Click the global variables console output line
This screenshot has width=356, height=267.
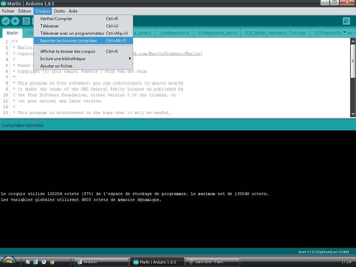click(81, 200)
